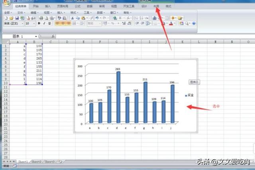Click column header D
The height and width of the screenshot is (170, 255).
pos(67,42)
